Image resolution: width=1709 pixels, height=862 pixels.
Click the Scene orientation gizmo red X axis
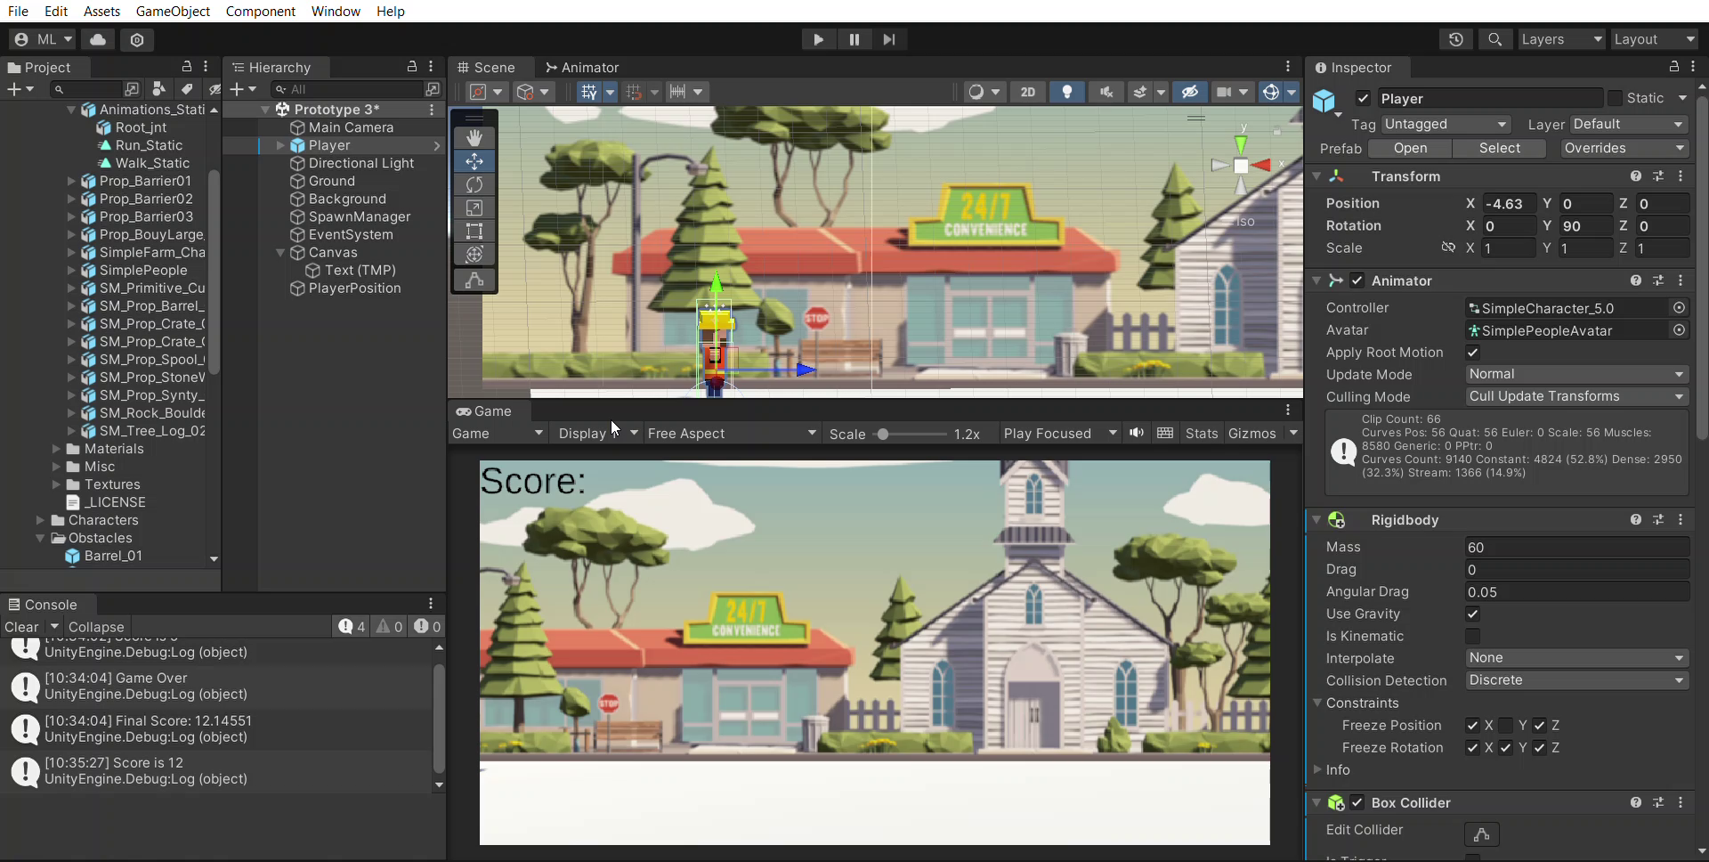(x=1263, y=165)
